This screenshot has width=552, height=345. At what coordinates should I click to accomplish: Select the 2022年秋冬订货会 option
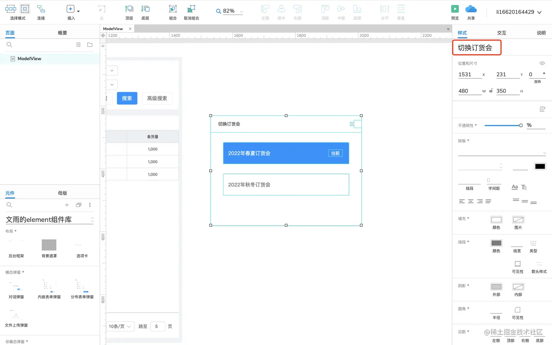[286, 184]
